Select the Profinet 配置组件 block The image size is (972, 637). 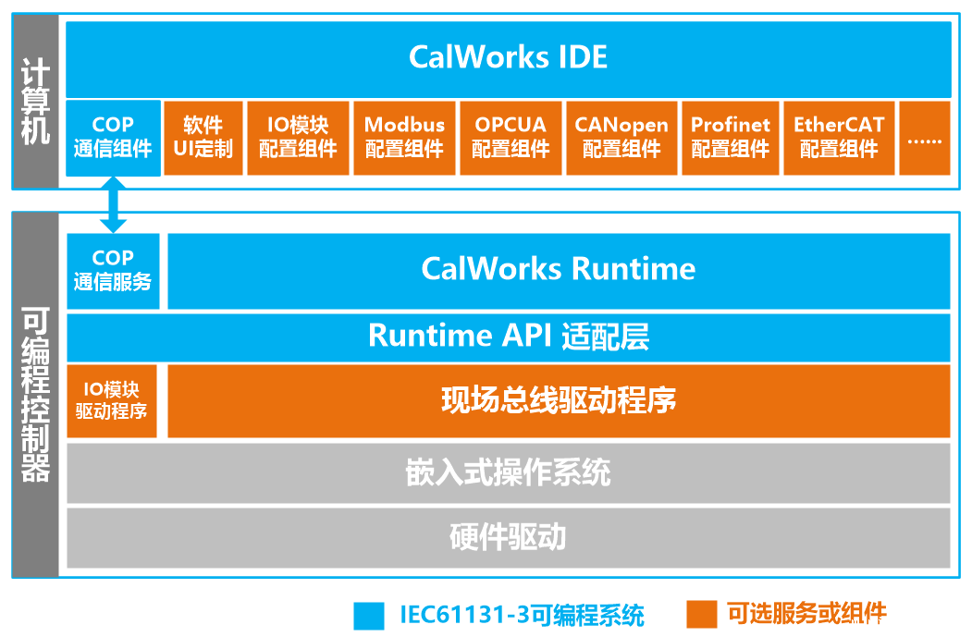click(730, 138)
